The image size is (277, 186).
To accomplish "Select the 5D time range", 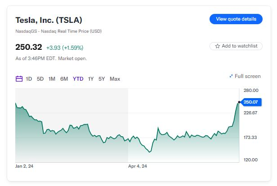I will [x=40, y=79].
